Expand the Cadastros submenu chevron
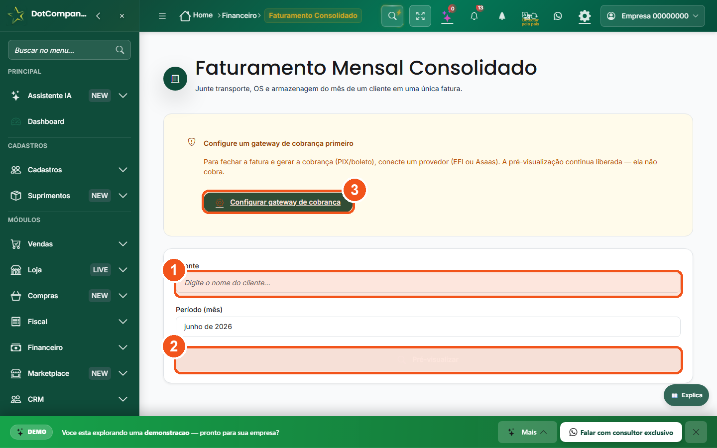 pyautogui.click(x=123, y=170)
